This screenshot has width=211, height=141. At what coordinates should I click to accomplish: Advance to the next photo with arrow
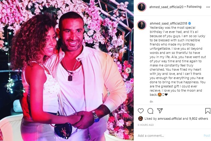[129, 70]
